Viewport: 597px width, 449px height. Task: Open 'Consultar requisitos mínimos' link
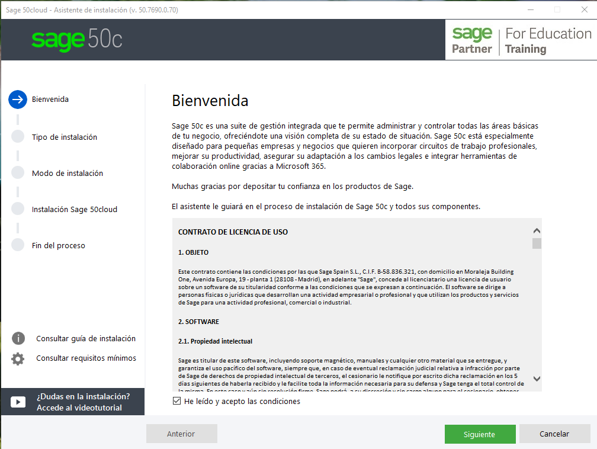(86, 358)
